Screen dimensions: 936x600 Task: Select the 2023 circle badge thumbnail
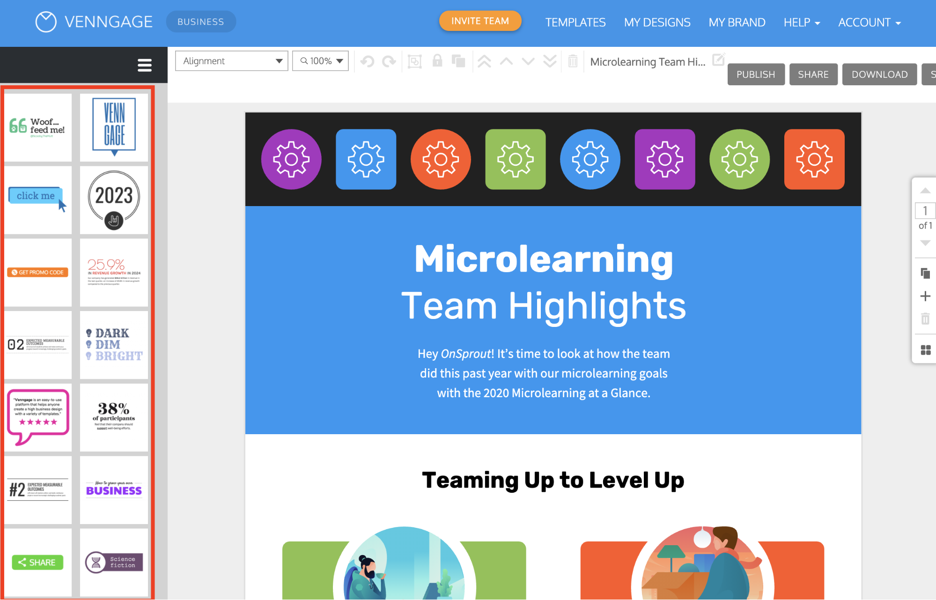tap(114, 200)
